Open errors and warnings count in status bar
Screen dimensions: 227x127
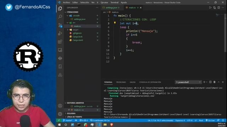click(x=84, y=120)
